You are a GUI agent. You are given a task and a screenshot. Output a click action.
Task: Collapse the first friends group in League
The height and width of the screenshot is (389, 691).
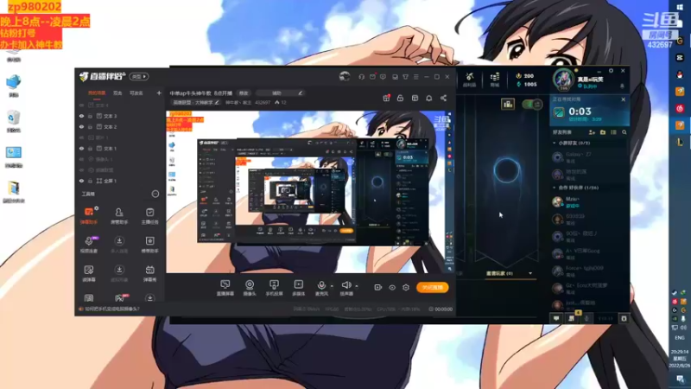(555, 143)
